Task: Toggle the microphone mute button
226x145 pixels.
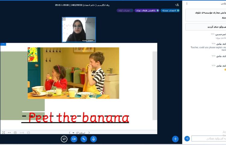Action: point(94,139)
